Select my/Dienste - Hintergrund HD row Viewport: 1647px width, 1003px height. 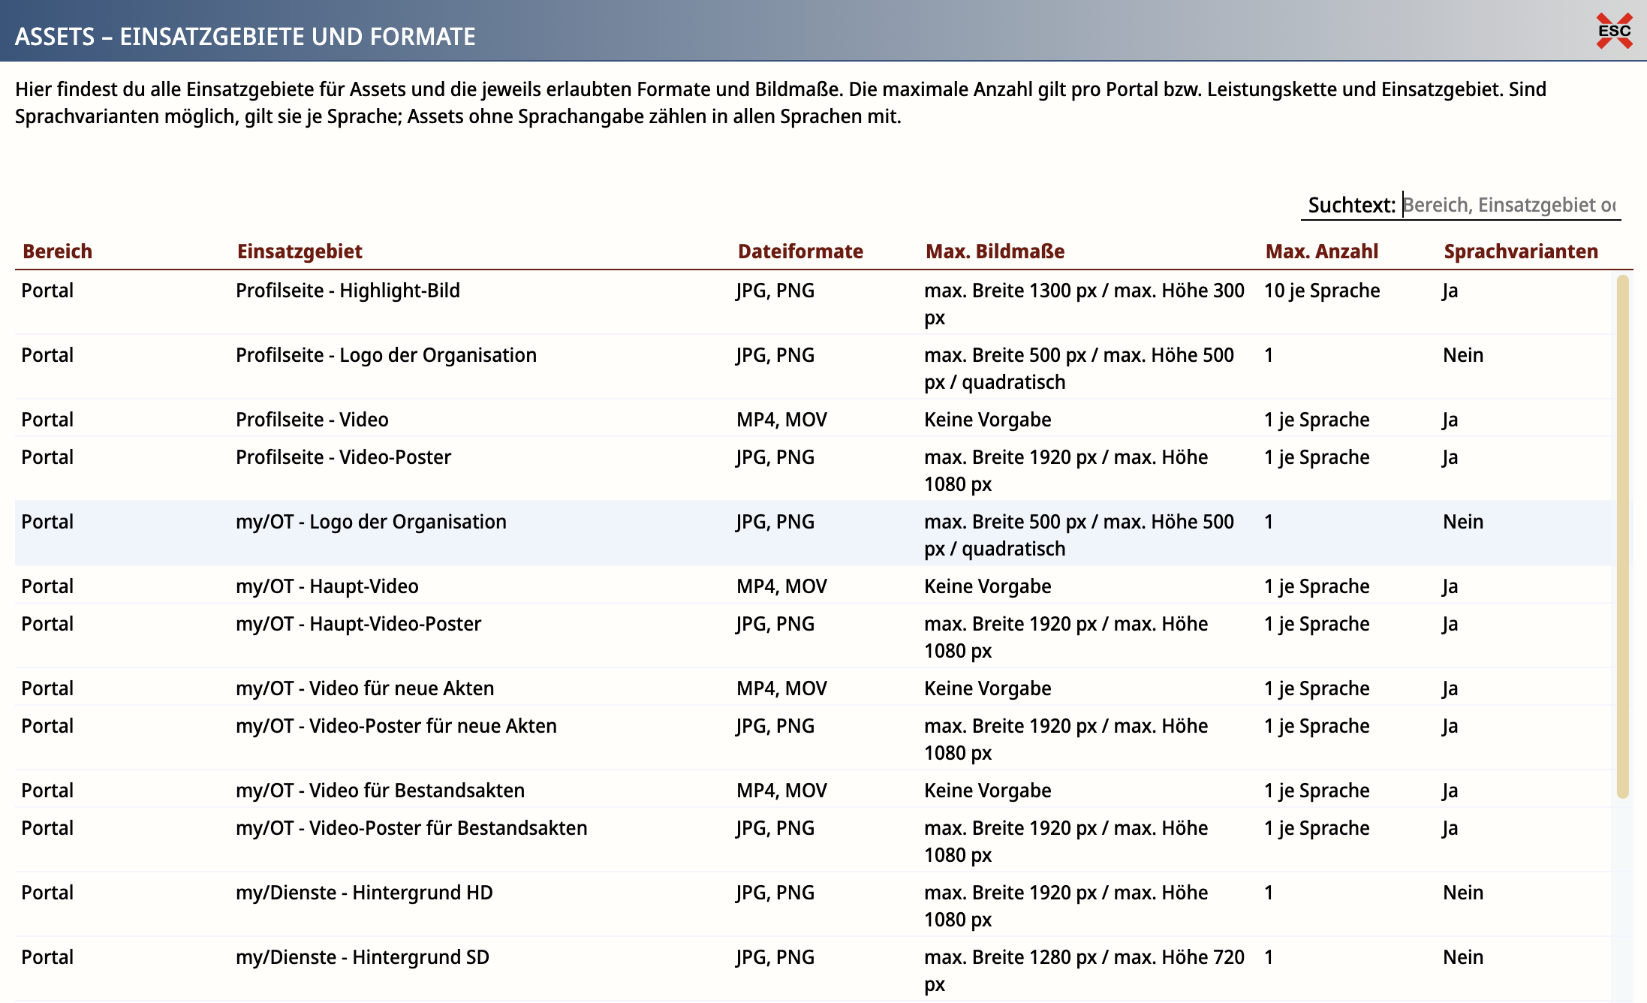click(814, 905)
